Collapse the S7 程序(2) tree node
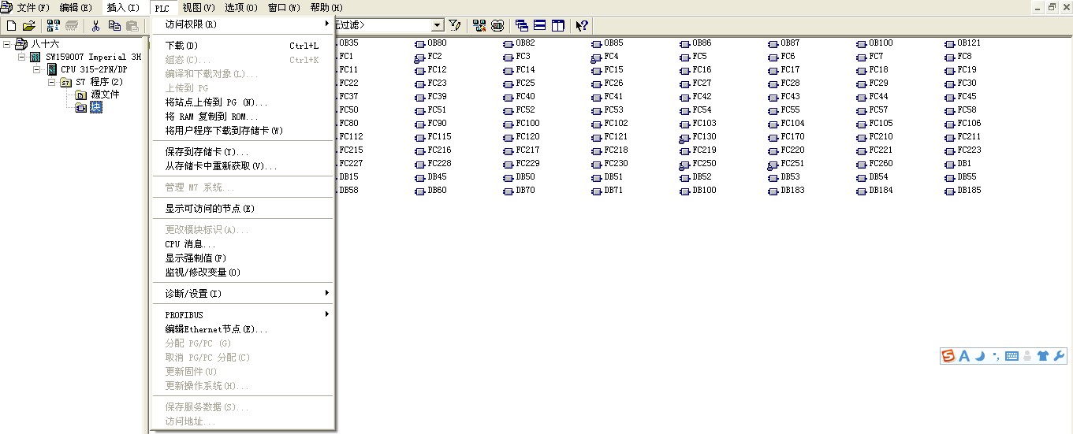This screenshot has height=434, width=1073. click(x=50, y=82)
